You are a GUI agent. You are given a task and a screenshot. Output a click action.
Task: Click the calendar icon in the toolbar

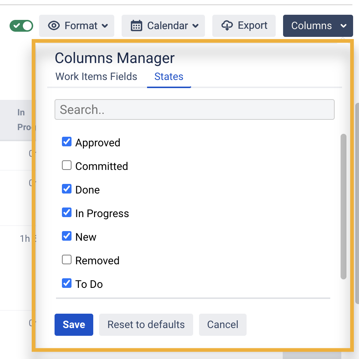point(136,26)
